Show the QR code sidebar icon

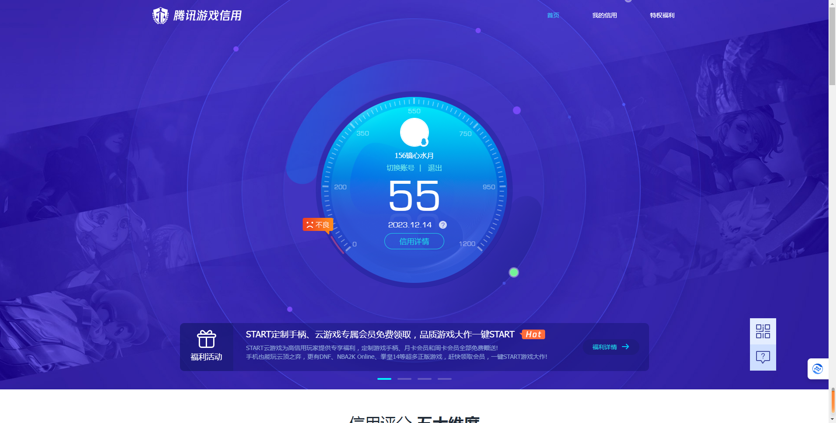(763, 331)
